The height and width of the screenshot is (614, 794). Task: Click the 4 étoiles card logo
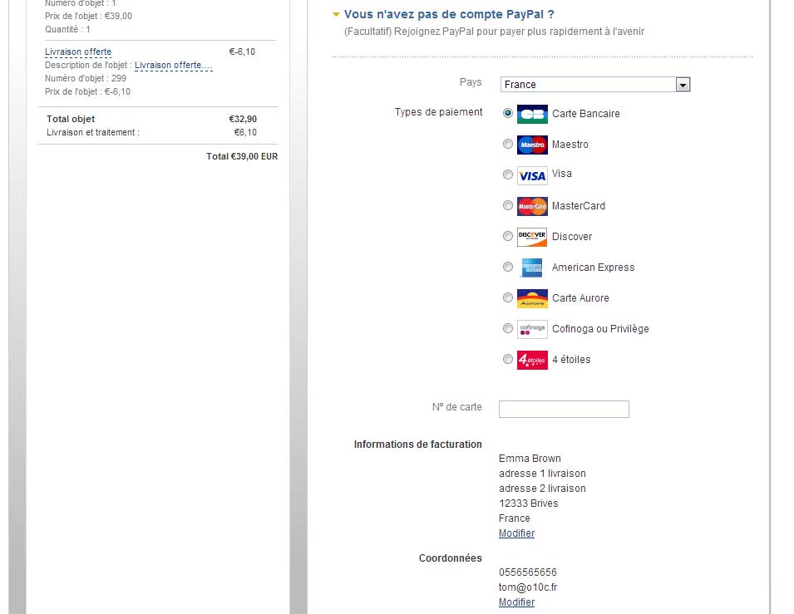pyautogui.click(x=532, y=360)
